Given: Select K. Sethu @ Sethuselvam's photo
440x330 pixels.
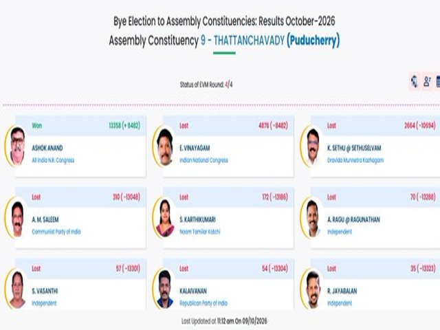Looking at the screenshot, I should [x=313, y=146].
